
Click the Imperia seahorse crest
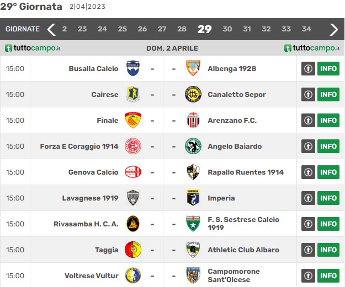point(193,198)
